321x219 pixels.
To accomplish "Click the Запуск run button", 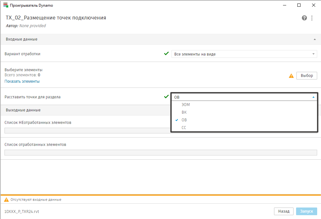I will click(x=307, y=211).
